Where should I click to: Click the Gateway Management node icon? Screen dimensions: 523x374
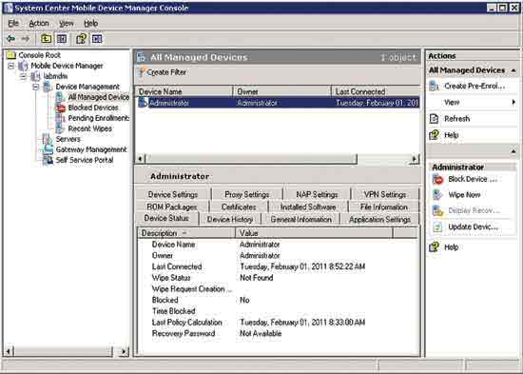48,149
